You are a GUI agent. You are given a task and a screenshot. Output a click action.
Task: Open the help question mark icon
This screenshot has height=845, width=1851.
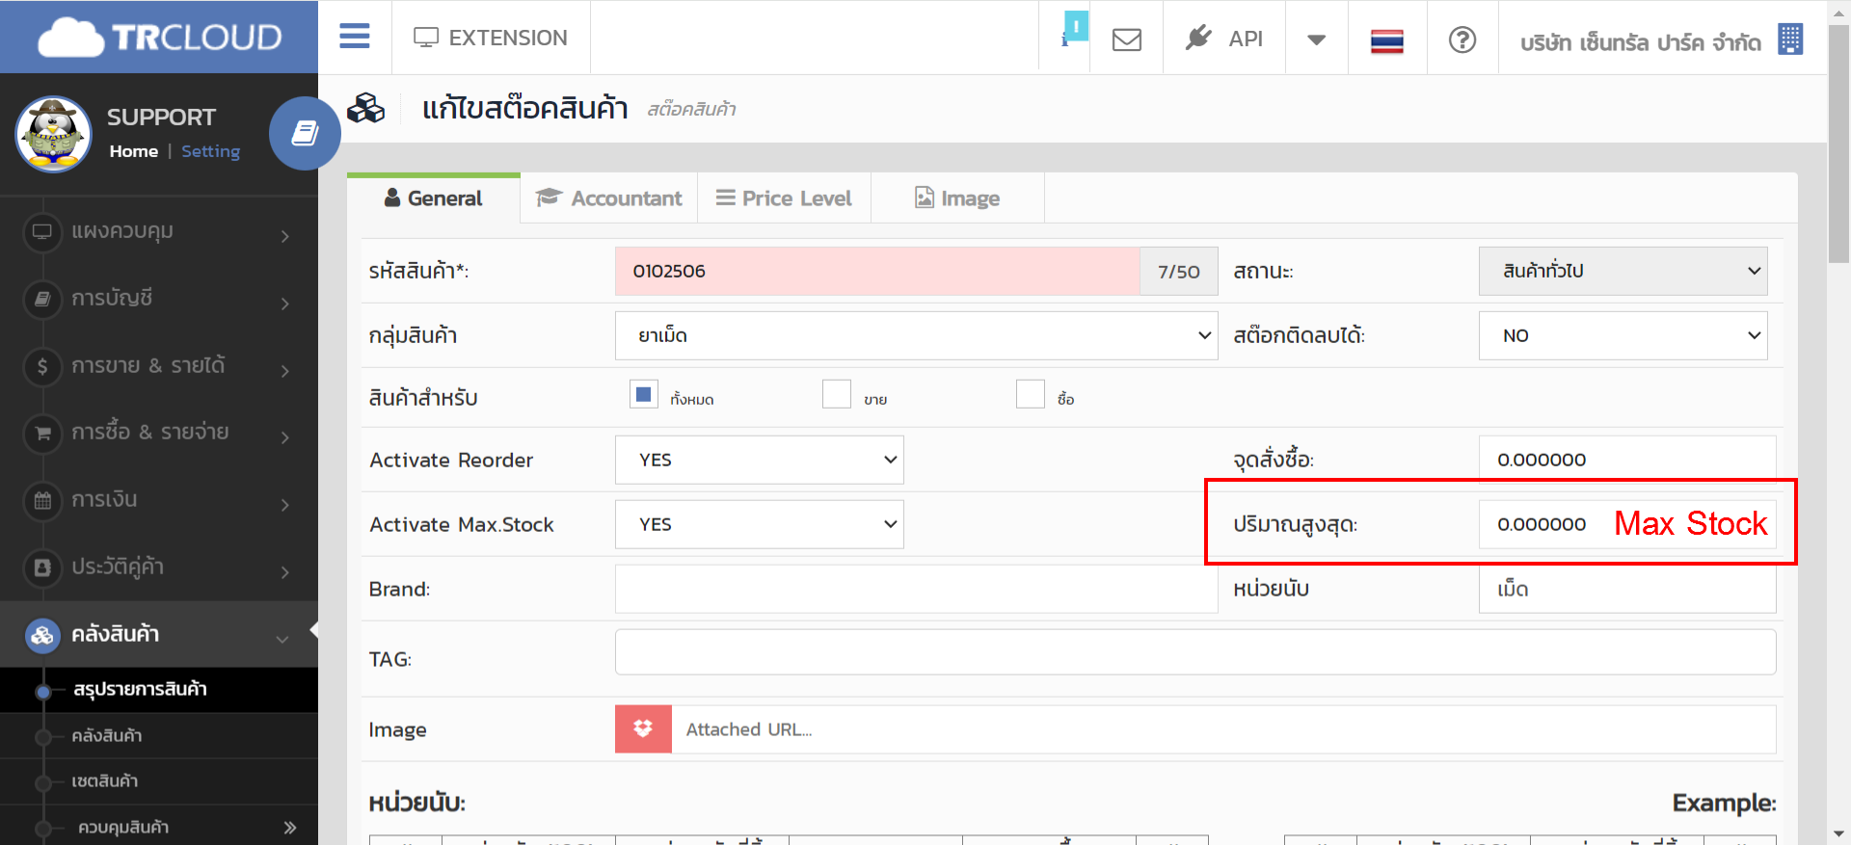1462,40
